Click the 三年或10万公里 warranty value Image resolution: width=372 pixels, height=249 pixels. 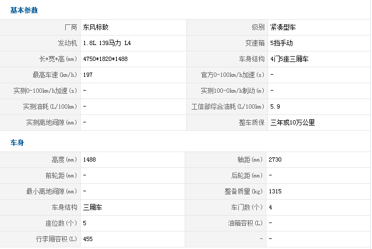point(292,122)
